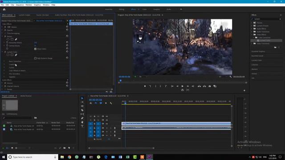Viewport: 285px width, 160px height.
Task: Toggle nest sequence insert mode in timeline
Action: click(91, 103)
